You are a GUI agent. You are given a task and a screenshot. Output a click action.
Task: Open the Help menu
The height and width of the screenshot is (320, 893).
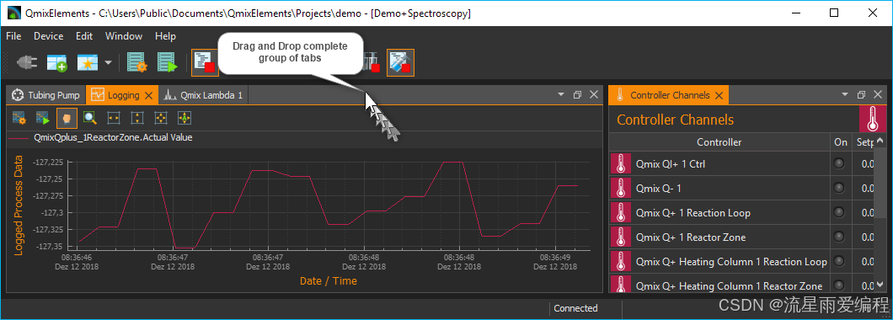coord(166,36)
